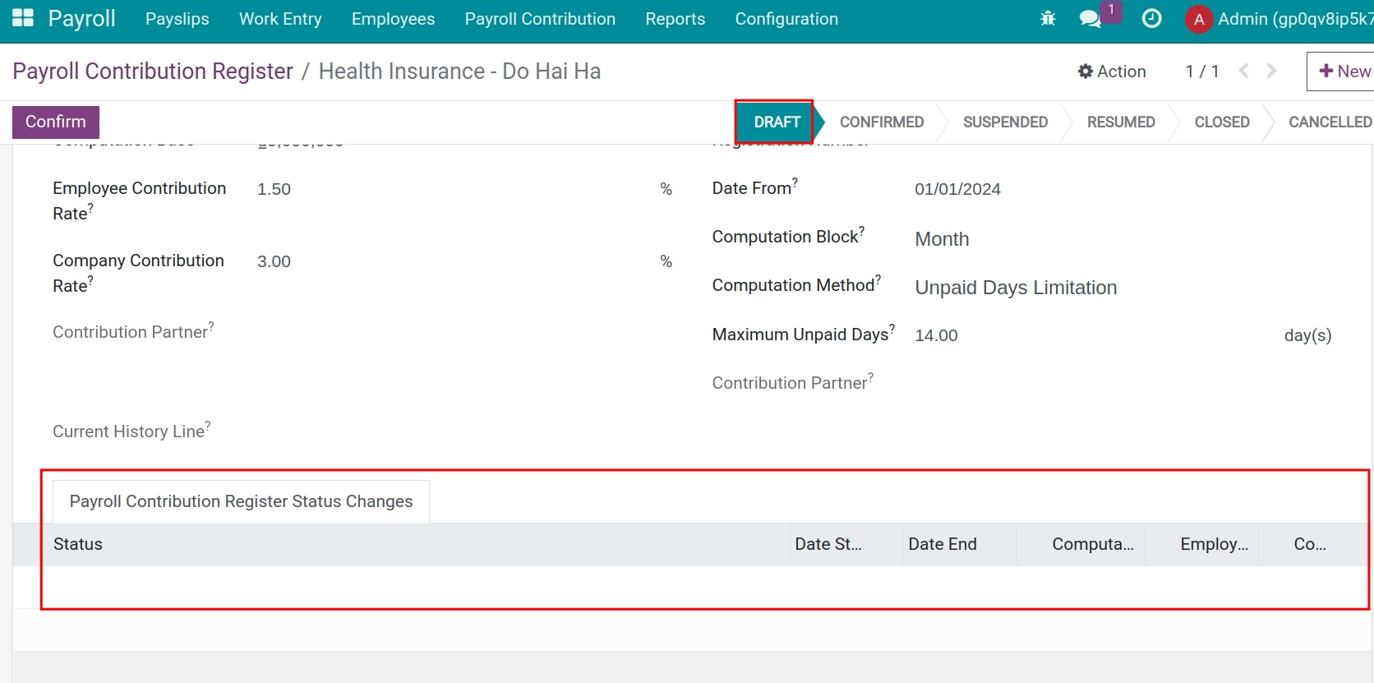The image size is (1374, 683).
Task: Click Payroll Contribution Register breadcrumb link
Action: tap(153, 72)
